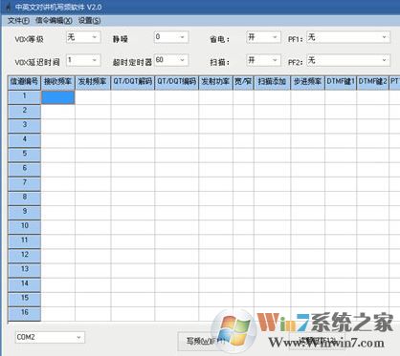The image size is (400, 356).
Task: Select the highlighted 接收频率 cell in channel 1
Action: coord(58,97)
